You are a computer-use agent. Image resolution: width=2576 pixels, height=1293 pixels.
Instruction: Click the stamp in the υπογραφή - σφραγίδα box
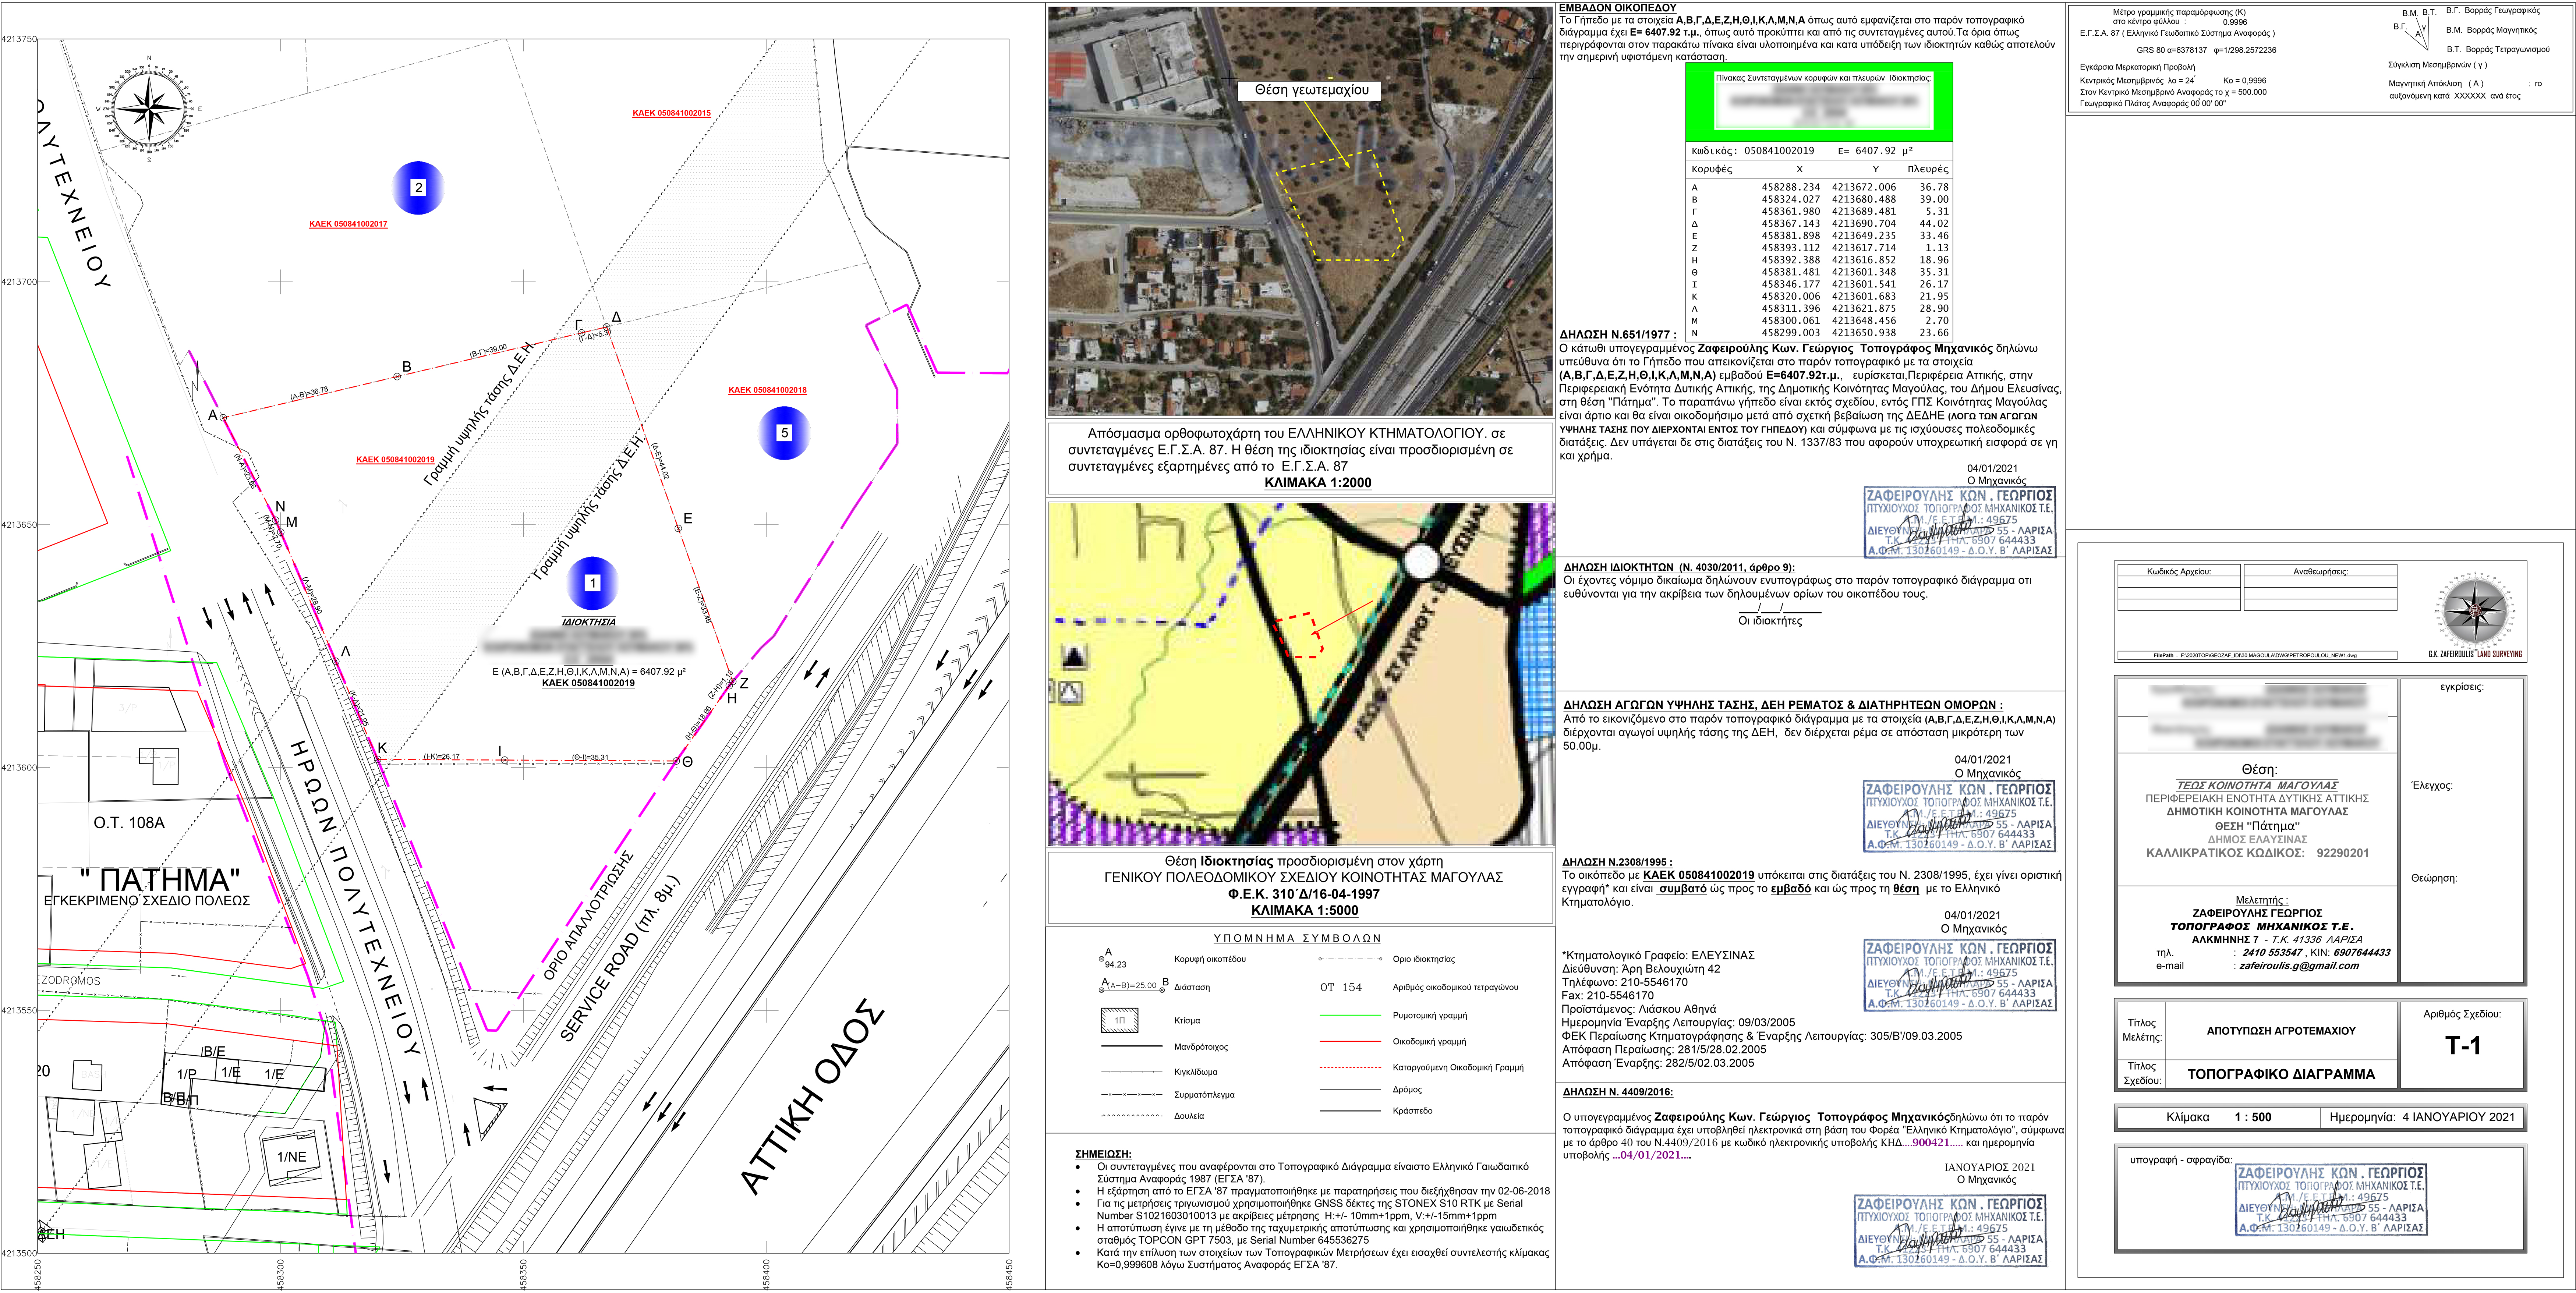click(2331, 1200)
